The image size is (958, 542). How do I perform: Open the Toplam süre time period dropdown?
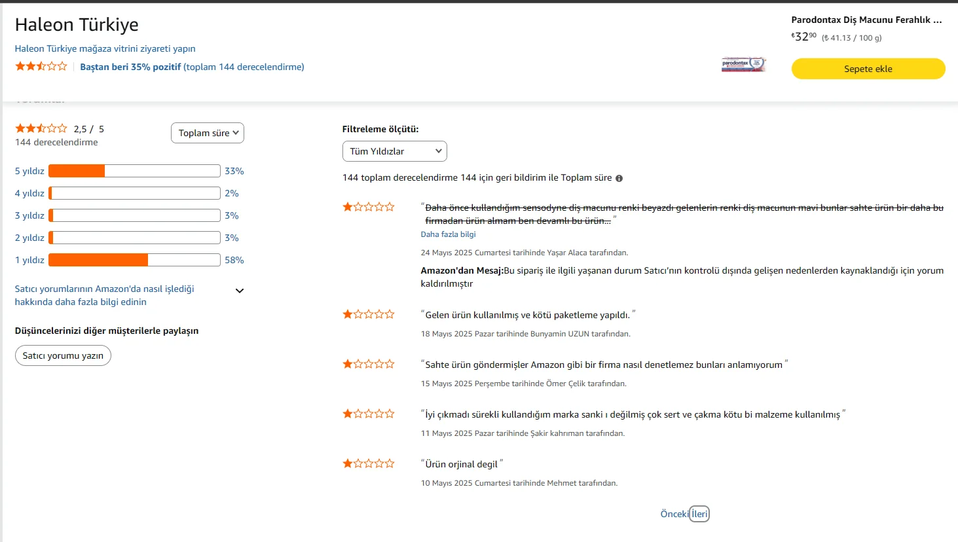(208, 133)
